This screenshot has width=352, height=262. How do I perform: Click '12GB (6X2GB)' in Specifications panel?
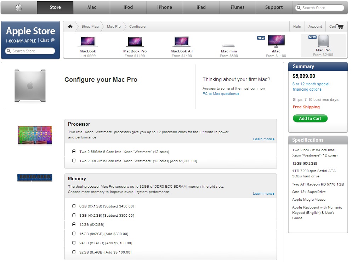(x=305, y=164)
